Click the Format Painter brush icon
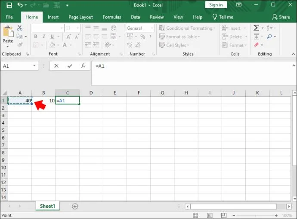The width and height of the screenshot is (297, 219). click(x=20, y=45)
